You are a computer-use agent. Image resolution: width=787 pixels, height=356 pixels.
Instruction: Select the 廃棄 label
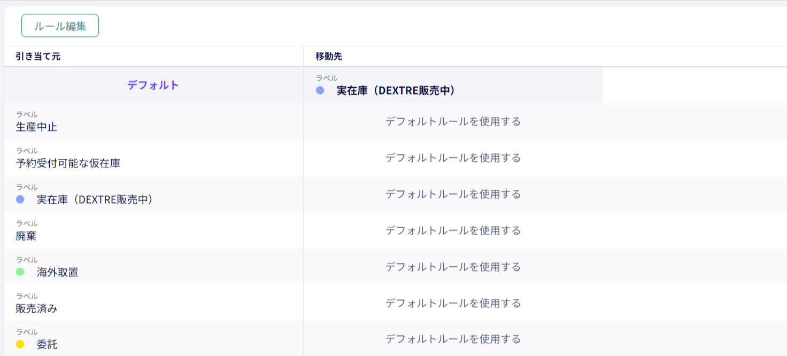[x=26, y=236]
